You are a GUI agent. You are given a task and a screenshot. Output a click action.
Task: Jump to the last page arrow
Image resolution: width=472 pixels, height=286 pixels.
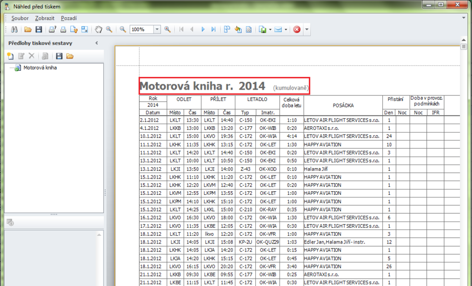click(213, 30)
